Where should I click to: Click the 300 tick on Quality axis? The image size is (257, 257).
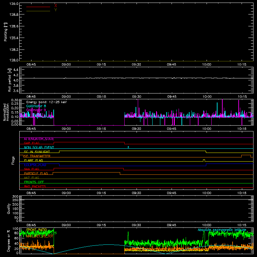(x=15, y=197)
